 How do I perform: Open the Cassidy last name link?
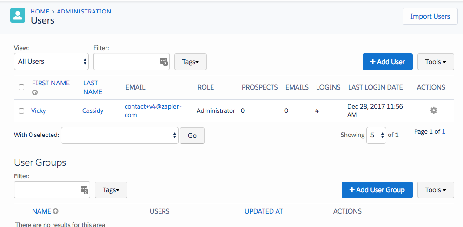coord(93,111)
